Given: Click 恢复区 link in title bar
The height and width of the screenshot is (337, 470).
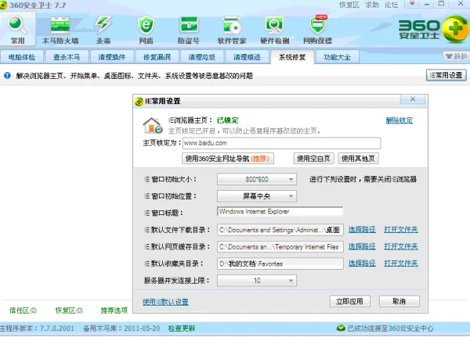Looking at the screenshot, I should pos(349,5).
